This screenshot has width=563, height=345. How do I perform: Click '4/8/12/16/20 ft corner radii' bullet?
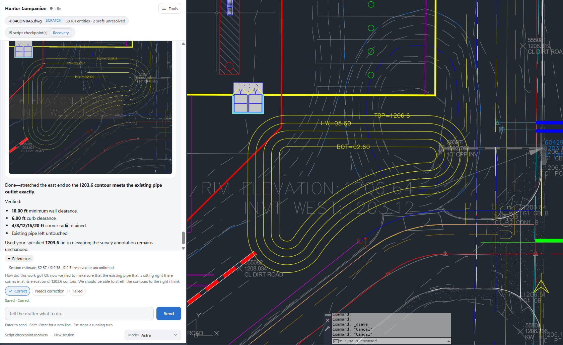pyautogui.click(x=49, y=226)
